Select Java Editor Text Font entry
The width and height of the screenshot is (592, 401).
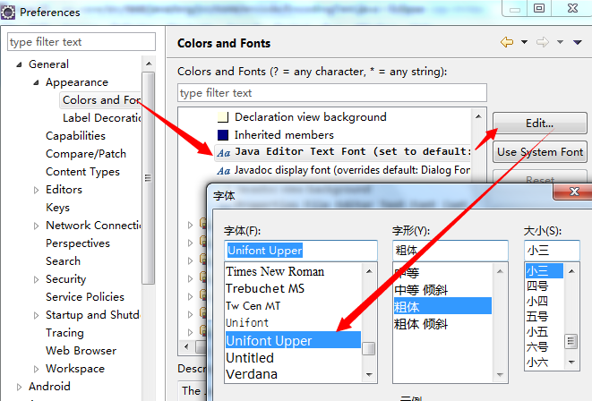351,151
